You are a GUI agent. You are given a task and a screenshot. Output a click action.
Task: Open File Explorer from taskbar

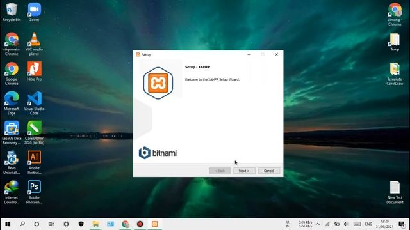95,224
